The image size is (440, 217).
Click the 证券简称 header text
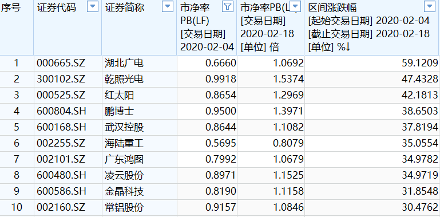(x=125, y=8)
